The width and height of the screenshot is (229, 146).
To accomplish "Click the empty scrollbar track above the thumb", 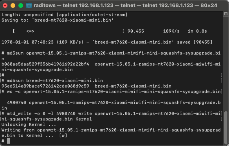I will click(226, 63).
